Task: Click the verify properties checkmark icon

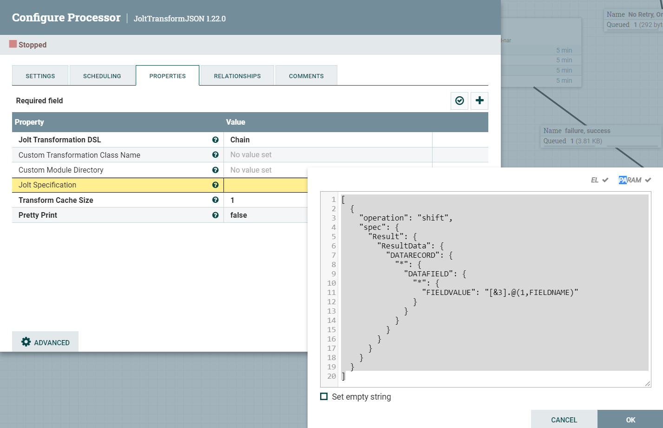Action: click(x=460, y=101)
